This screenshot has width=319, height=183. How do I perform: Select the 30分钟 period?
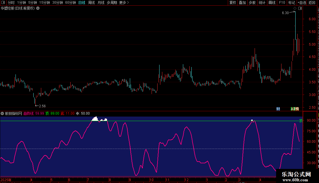58,3
